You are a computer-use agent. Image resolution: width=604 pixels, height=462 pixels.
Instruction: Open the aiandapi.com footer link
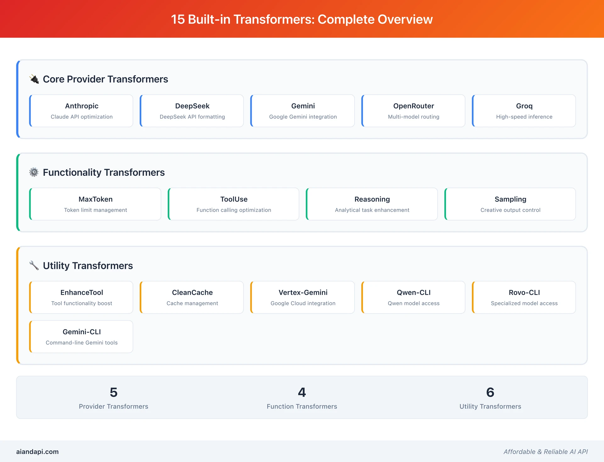(x=37, y=452)
